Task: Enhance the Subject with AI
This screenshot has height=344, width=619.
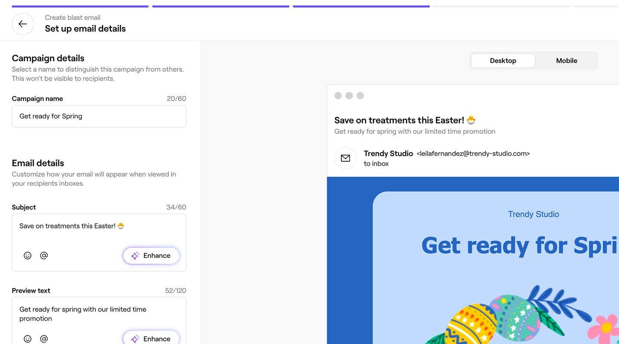Action: 151,255
